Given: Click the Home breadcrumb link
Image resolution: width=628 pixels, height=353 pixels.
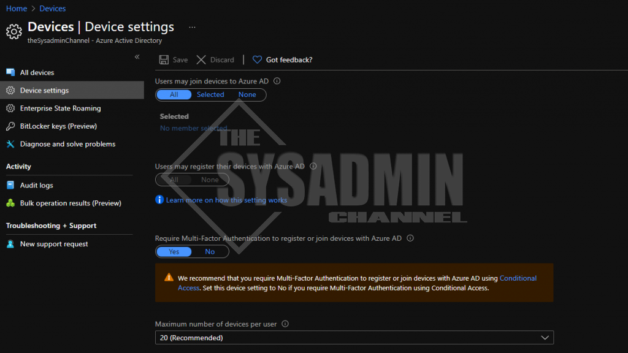Looking at the screenshot, I should coord(17,9).
